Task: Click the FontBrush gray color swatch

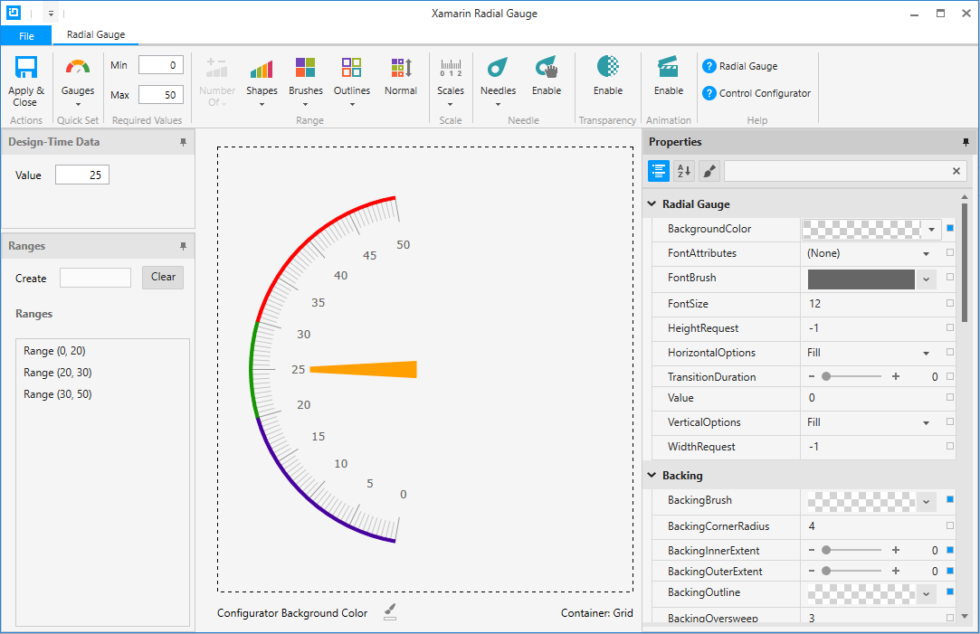Action: coord(861,279)
